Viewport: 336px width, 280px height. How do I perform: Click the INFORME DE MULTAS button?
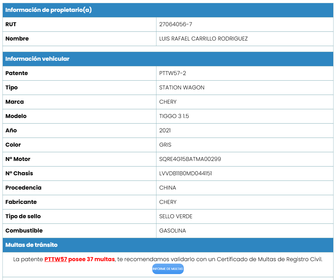[x=168, y=268]
